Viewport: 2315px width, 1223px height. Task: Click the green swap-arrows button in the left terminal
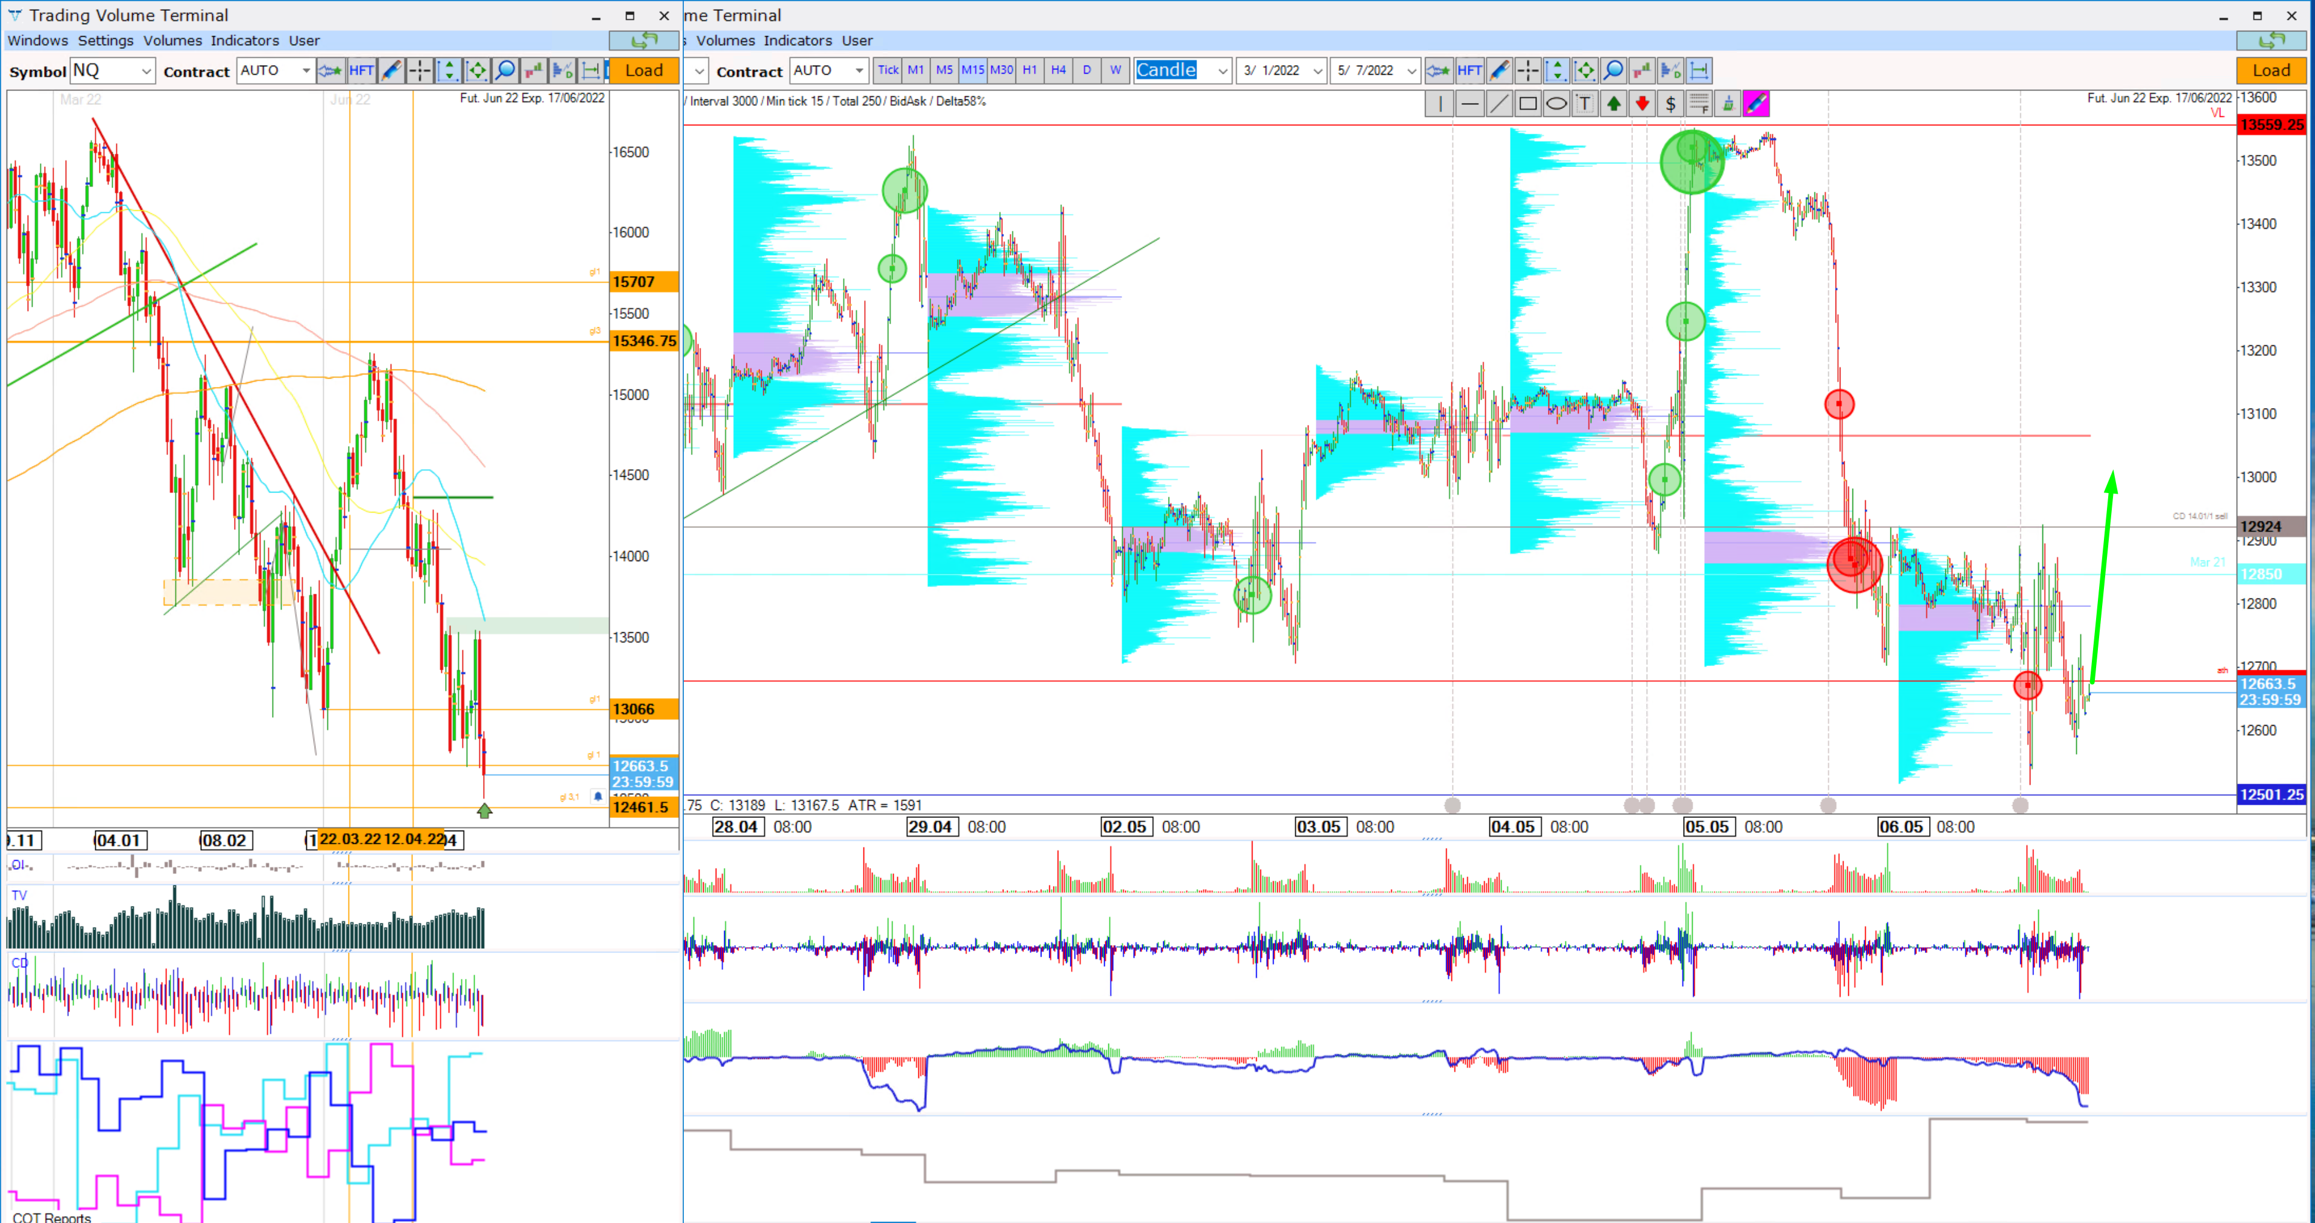click(x=643, y=40)
